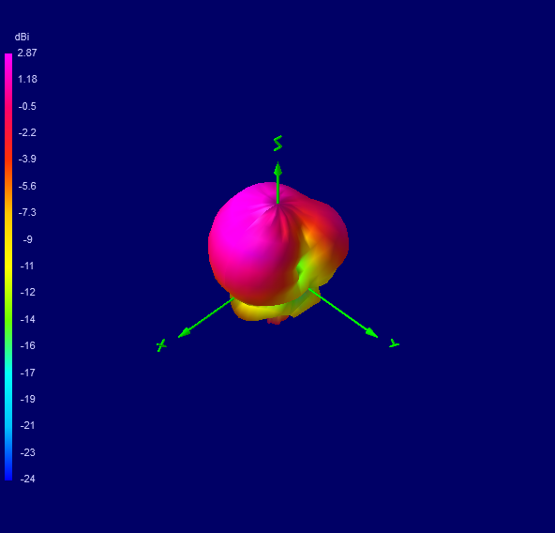Click the -9 legend value
This screenshot has width=555, height=533.
click(x=27, y=239)
